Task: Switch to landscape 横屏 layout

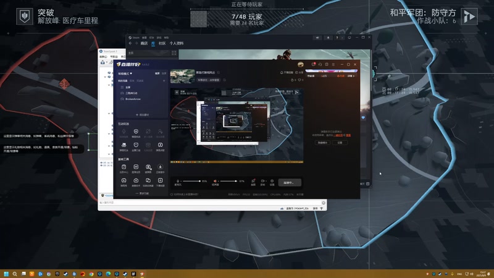Action: pos(157,74)
